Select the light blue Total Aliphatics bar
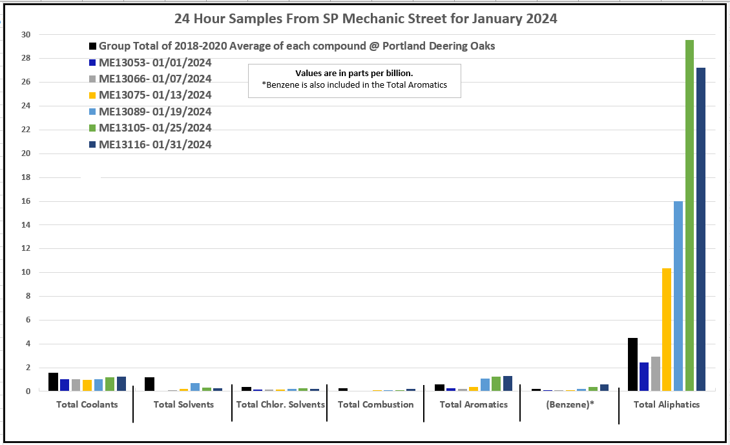This screenshot has height=445, width=730. coord(678,295)
